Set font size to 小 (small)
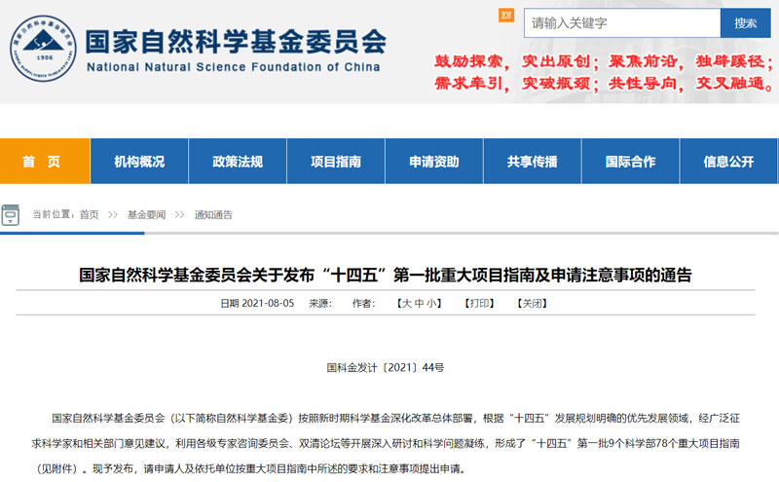The image size is (779, 482). point(430,303)
